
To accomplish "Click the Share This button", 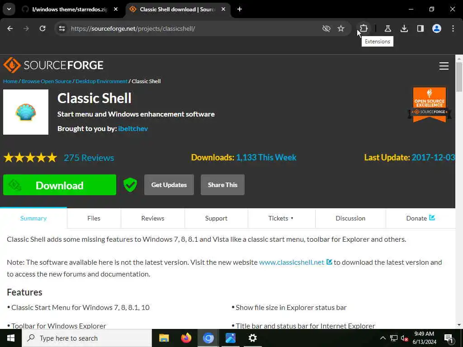I will coord(222,185).
